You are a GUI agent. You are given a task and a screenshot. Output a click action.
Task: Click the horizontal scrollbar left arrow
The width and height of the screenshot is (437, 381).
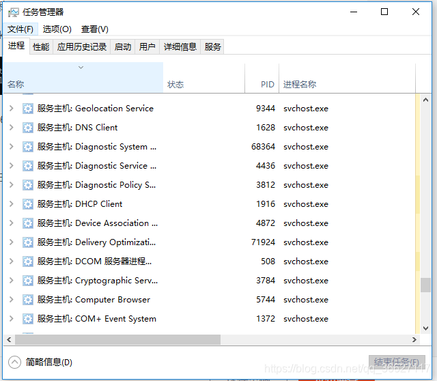pyautogui.click(x=9, y=340)
